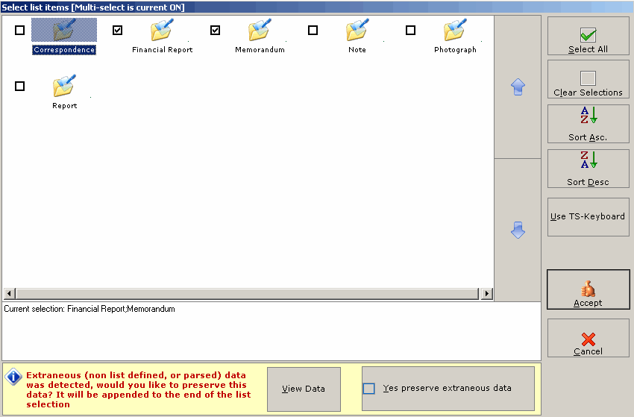Click the horizontal scrollbar right arrow
The width and height of the screenshot is (634, 417).
tap(487, 294)
